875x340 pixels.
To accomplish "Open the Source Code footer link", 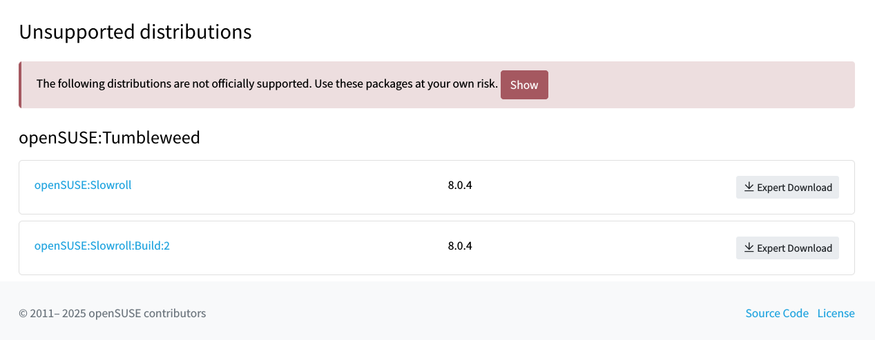I will [x=777, y=313].
